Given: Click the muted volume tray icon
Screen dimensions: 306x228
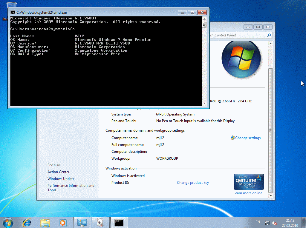Looking at the screenshot, I should point(274,223).
